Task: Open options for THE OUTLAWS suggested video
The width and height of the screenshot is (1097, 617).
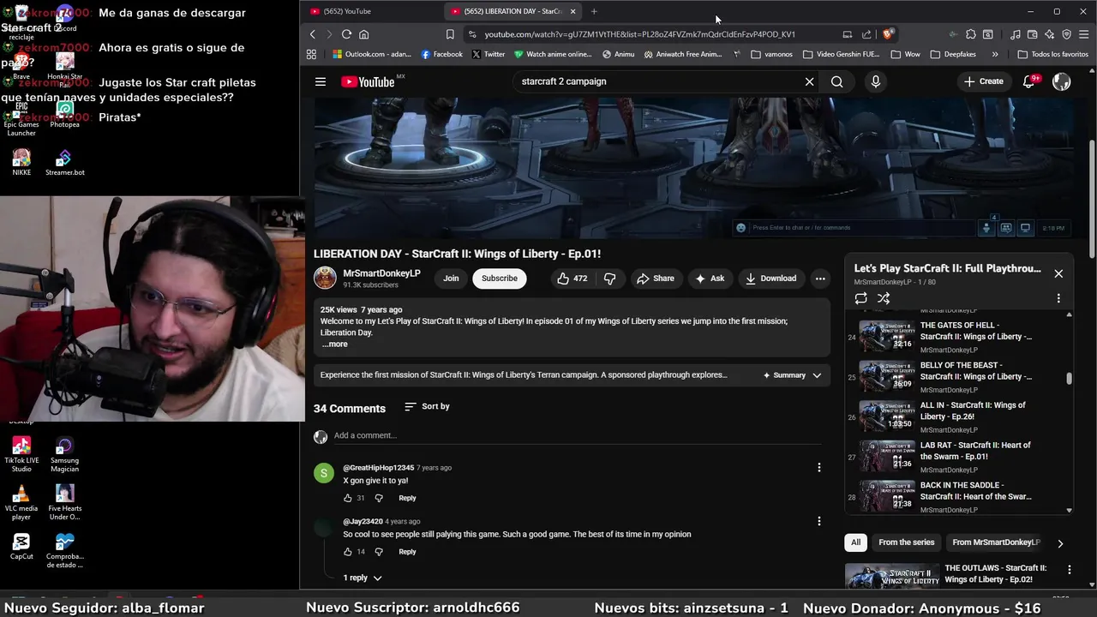Action: click(x=1069, y=570)
